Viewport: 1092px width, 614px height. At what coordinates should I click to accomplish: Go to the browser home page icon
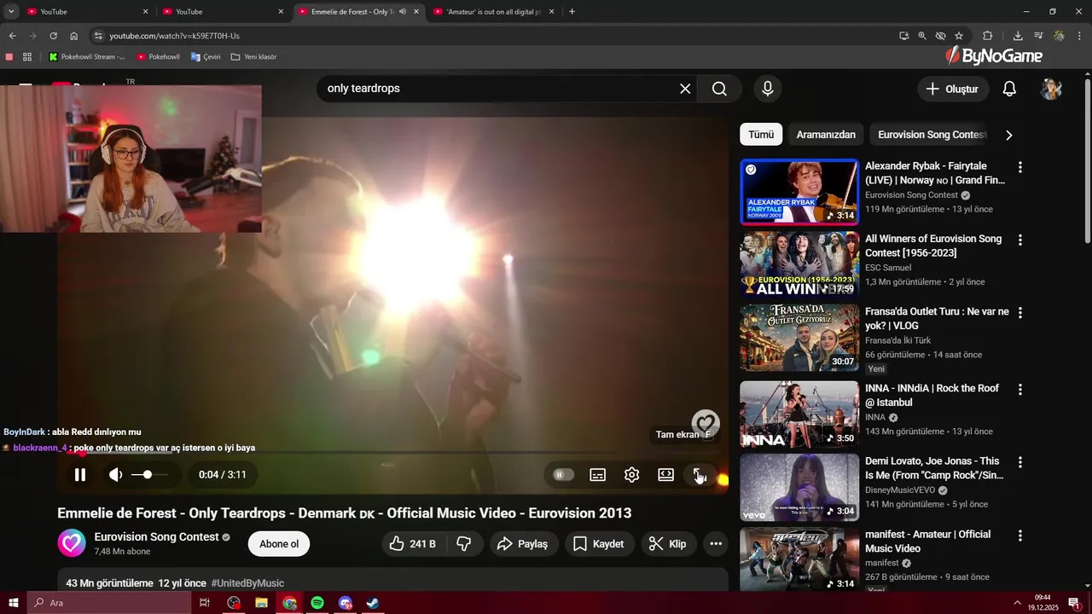(x=73, y=36)
